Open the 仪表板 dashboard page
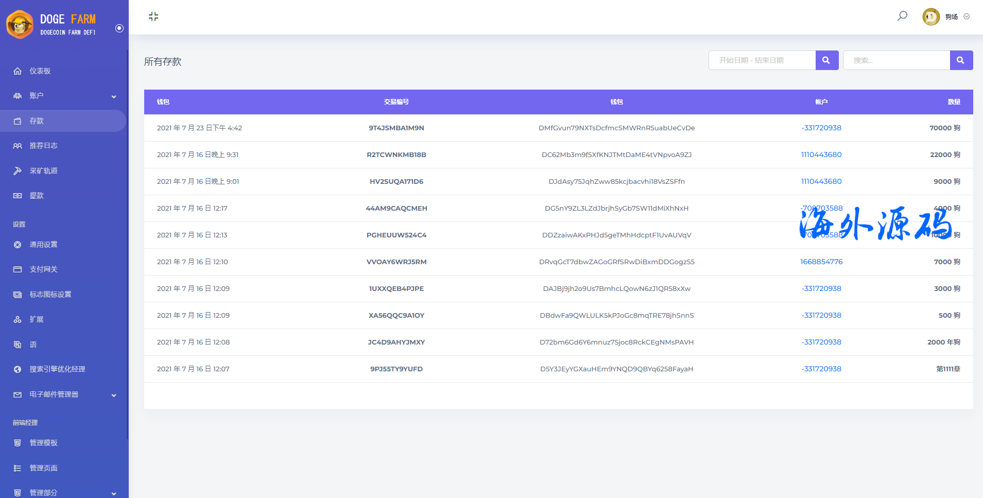This screenshot has height=498, width=983. click(40, 71)
